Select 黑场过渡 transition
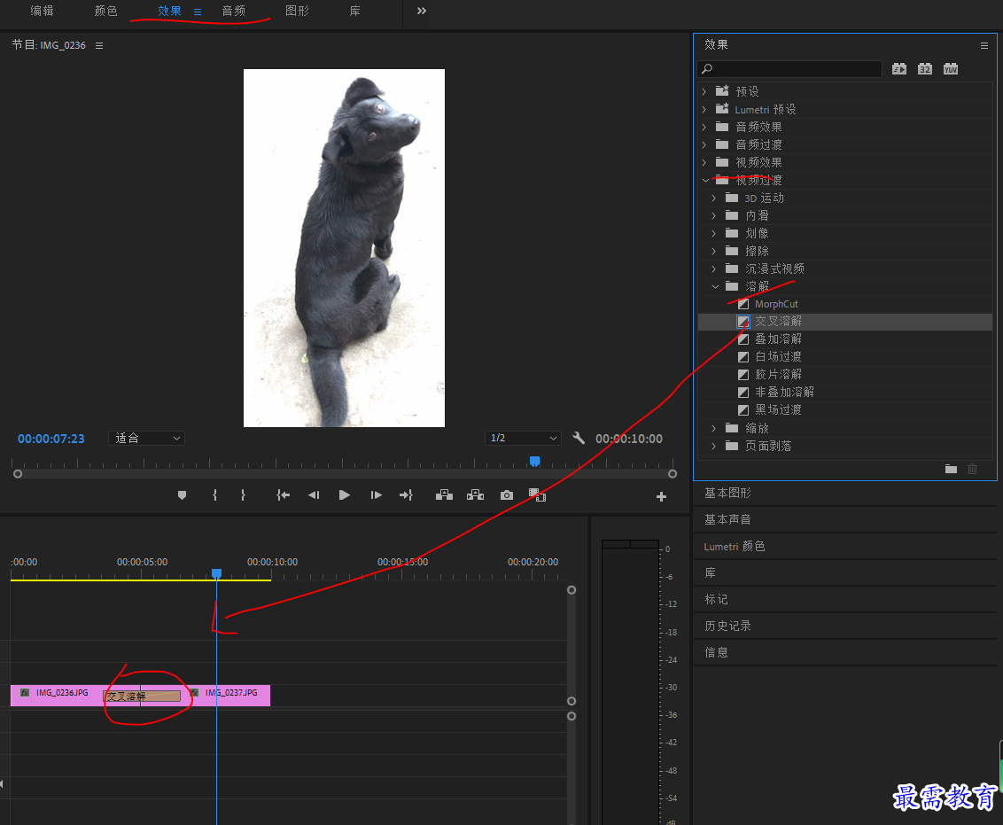The height and width of the screenshot is (825, 1003). [778, 410]
